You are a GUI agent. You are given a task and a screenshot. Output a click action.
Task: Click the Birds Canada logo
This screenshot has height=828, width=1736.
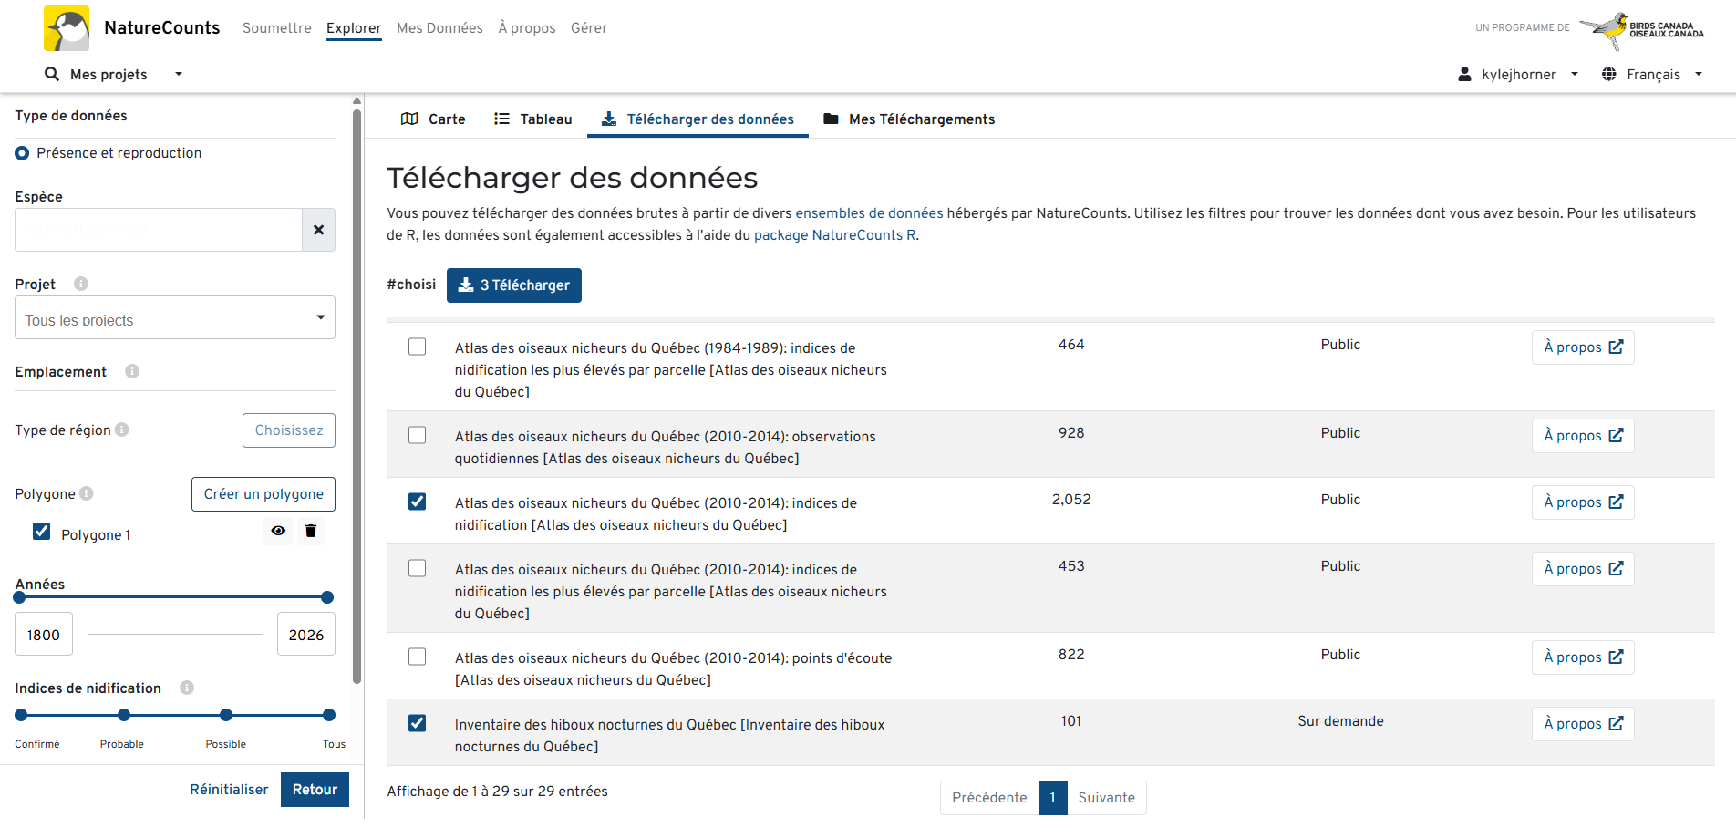tap(1642, 28)
